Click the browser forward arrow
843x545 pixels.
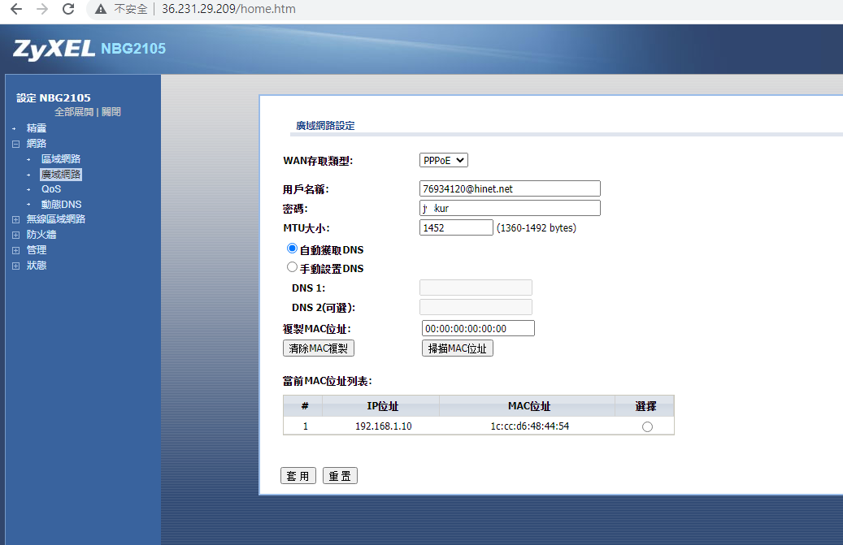42,9
